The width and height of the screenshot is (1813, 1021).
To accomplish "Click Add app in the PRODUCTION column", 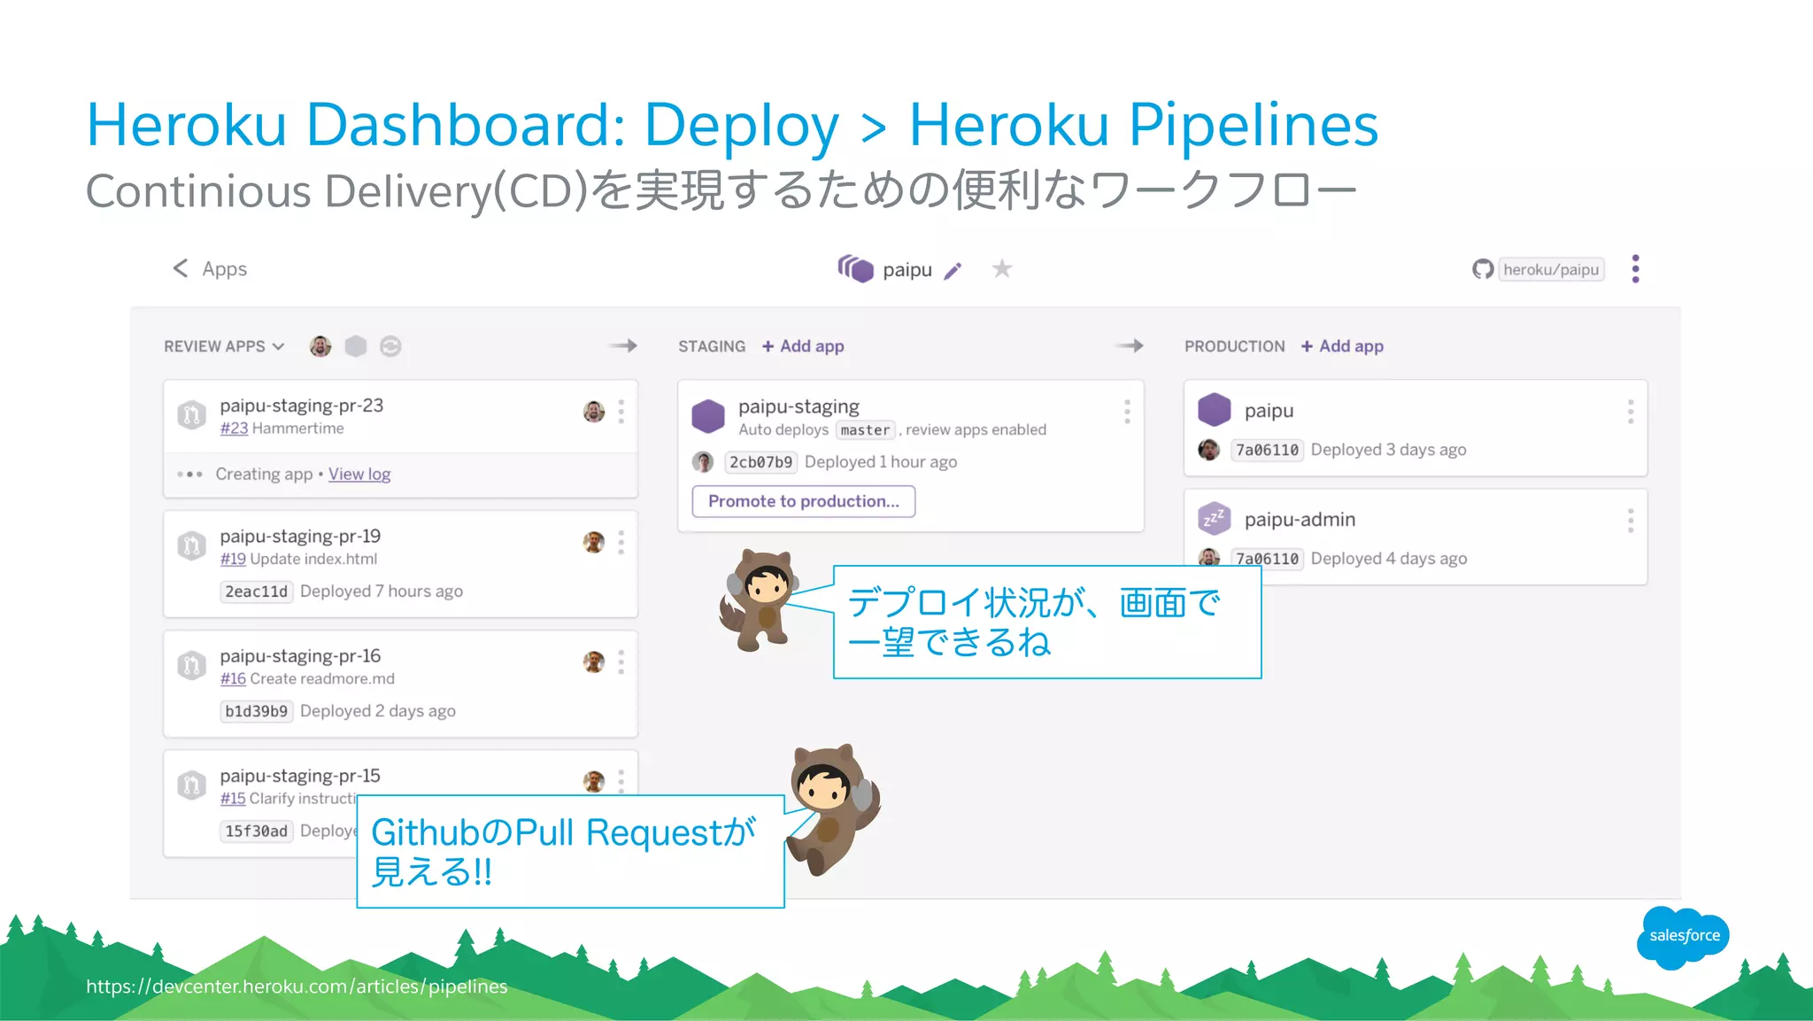I will pyautogui.click(x=1342, y=346).
